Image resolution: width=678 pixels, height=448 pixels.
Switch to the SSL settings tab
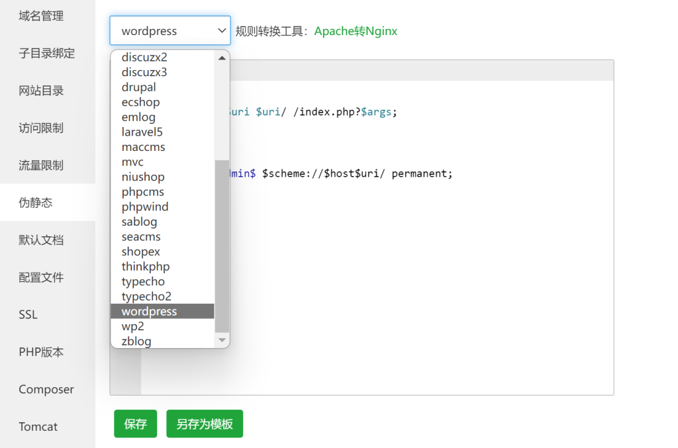[28, 315]
